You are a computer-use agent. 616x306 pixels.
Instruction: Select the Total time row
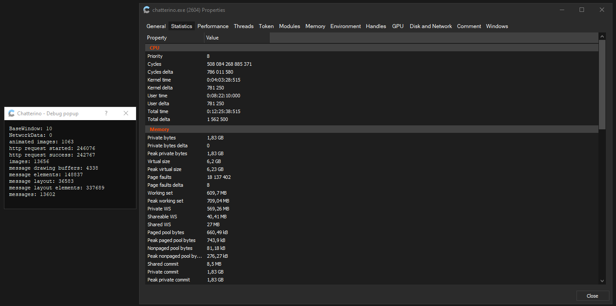tap(372, 111)
